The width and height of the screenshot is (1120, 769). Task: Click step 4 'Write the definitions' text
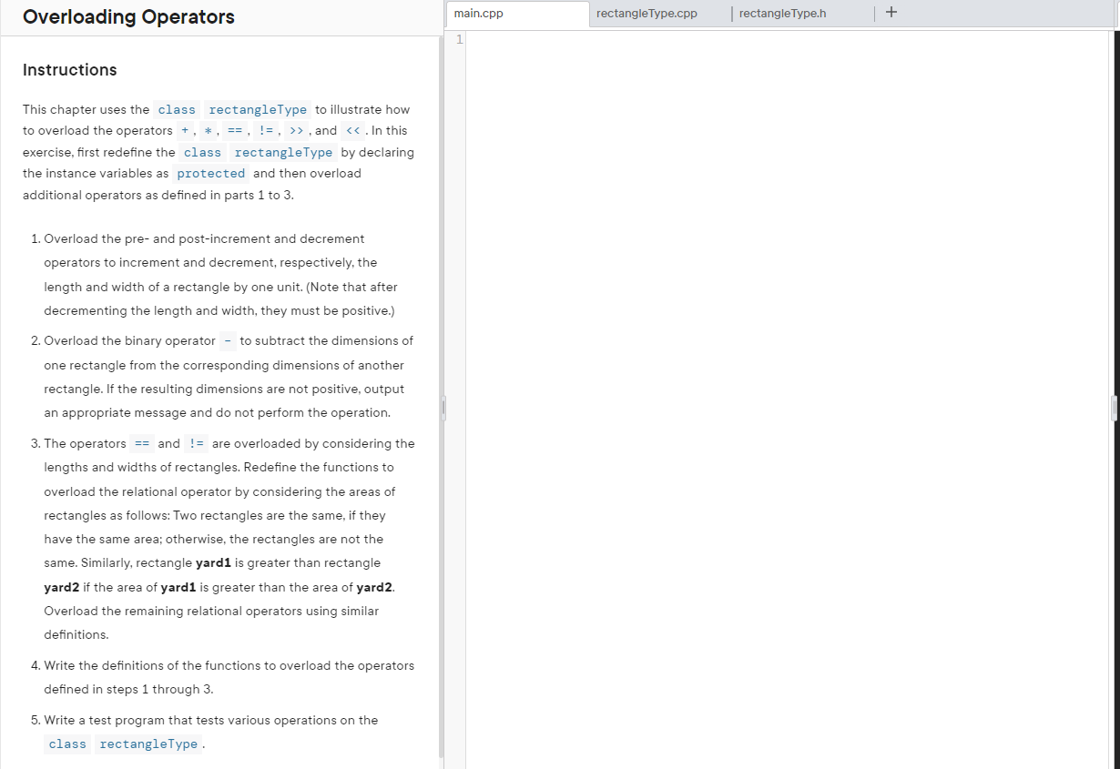click(x=229, y=677)
